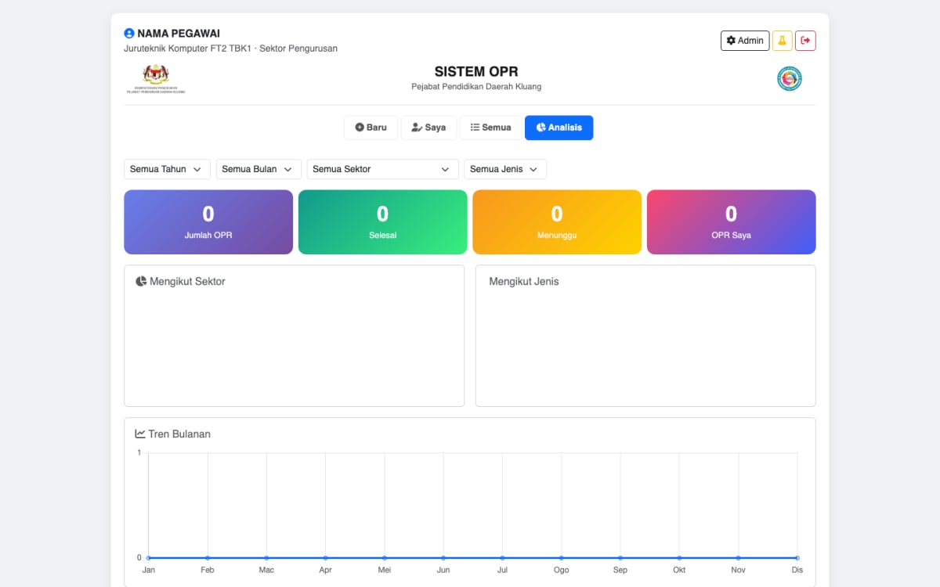The width and height of the screenshot is (940, 587).
Task: Click the Mengikut Jenis panel heading
Action: tap(524, 281)
